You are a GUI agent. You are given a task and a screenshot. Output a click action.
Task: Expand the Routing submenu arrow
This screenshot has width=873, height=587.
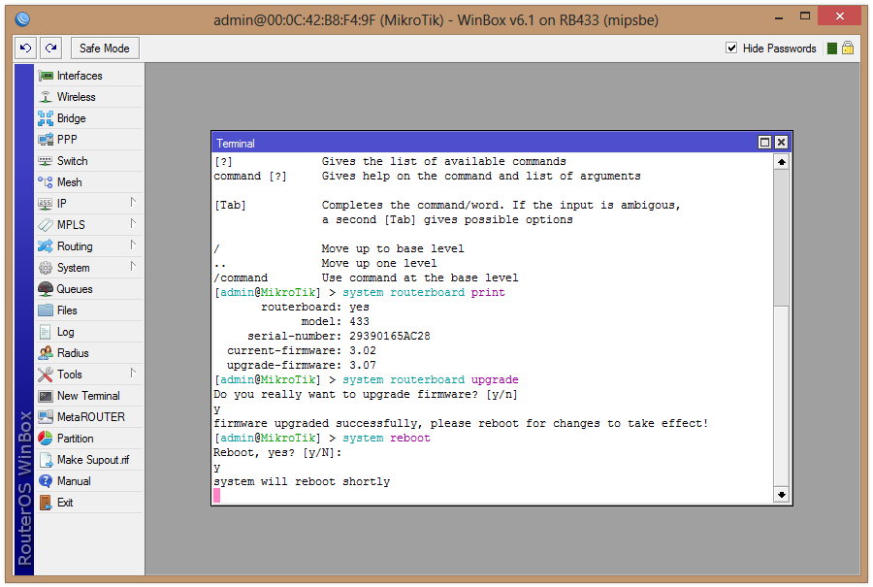click(x=133, y=245)
